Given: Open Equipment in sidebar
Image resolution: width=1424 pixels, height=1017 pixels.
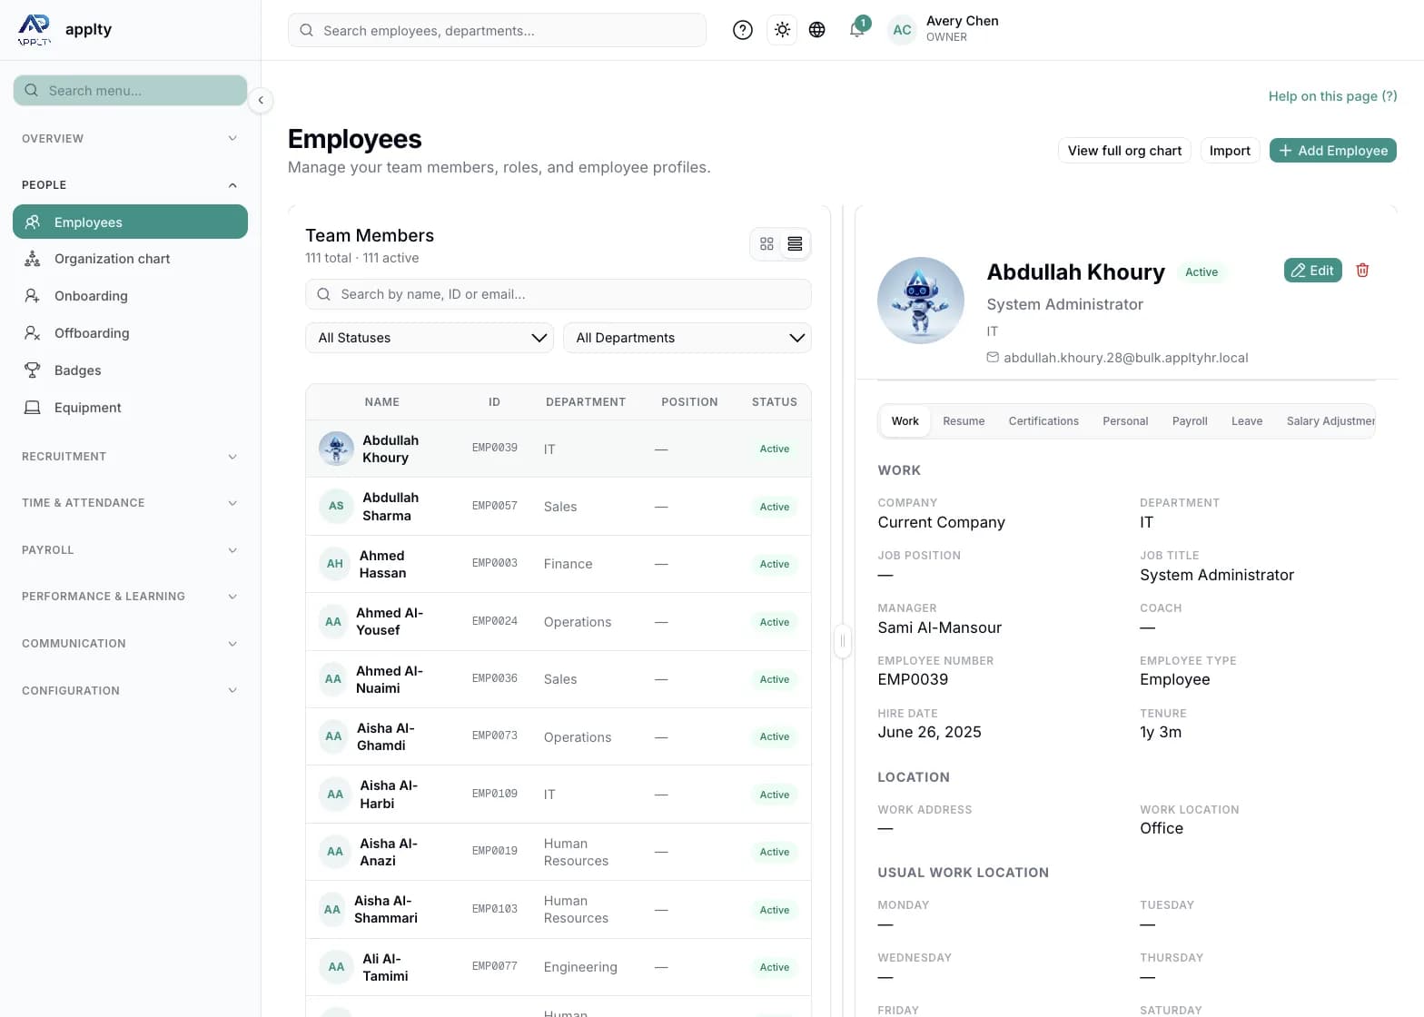Looking at the screenshot, I should 130,408.
